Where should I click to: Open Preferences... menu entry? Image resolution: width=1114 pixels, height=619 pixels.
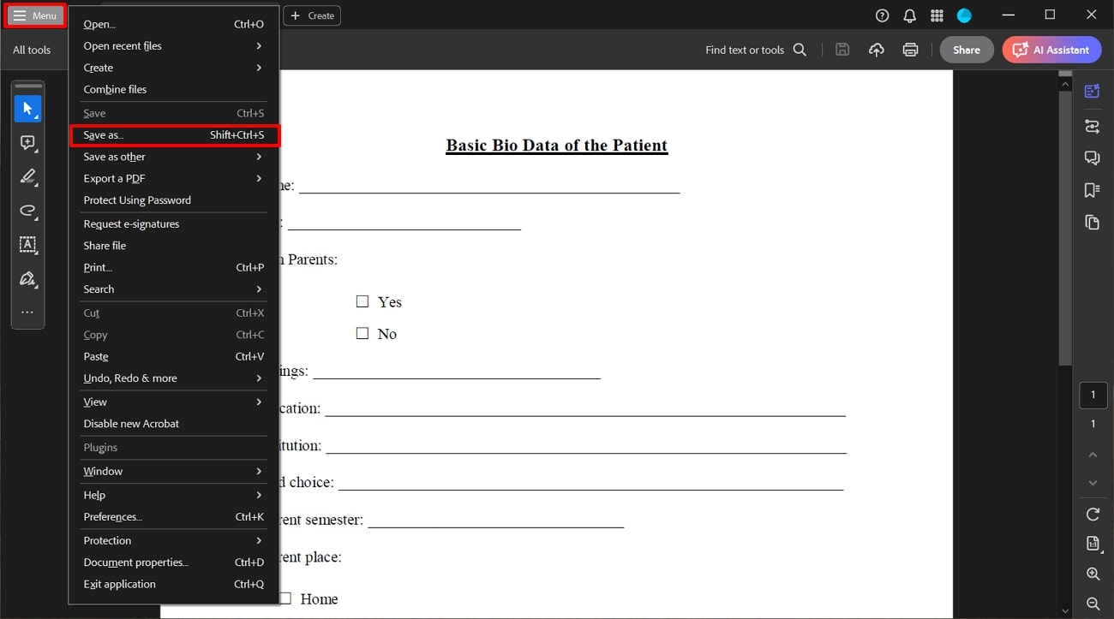[174, 517]
